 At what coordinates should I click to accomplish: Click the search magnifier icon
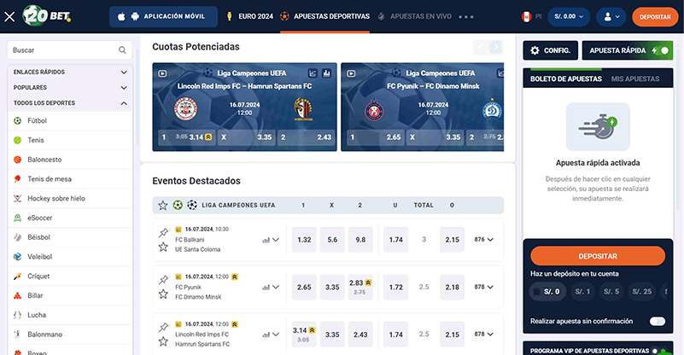coord(123,50)
